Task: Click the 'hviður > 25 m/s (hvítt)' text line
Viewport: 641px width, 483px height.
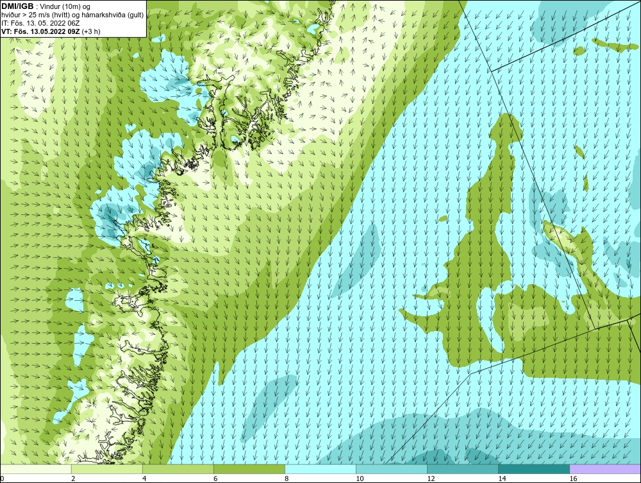Action: [x=73, y=15]
